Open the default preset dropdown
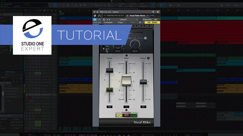The height and width of the screenshot is (136, 243). point(125,19)
